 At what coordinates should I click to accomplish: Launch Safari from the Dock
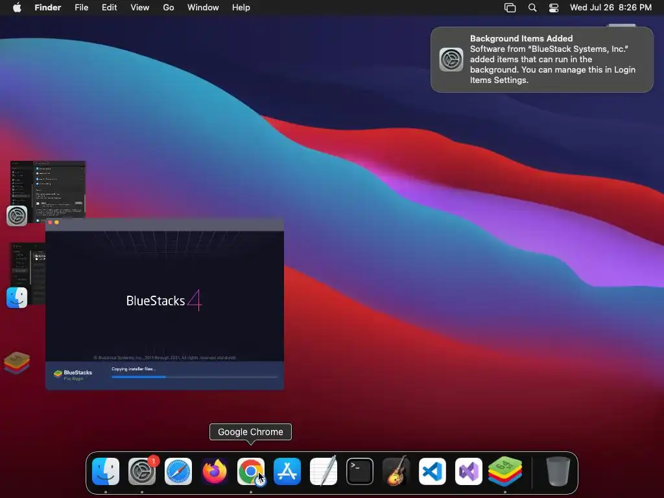coord(178,471)
